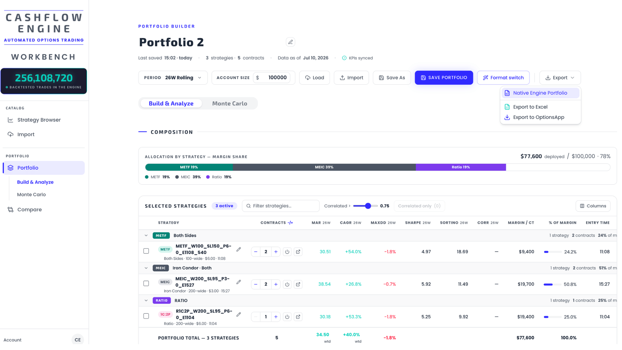Click the search icon in Filter strategies
This screenshot has width=622, height=350.
248,206
